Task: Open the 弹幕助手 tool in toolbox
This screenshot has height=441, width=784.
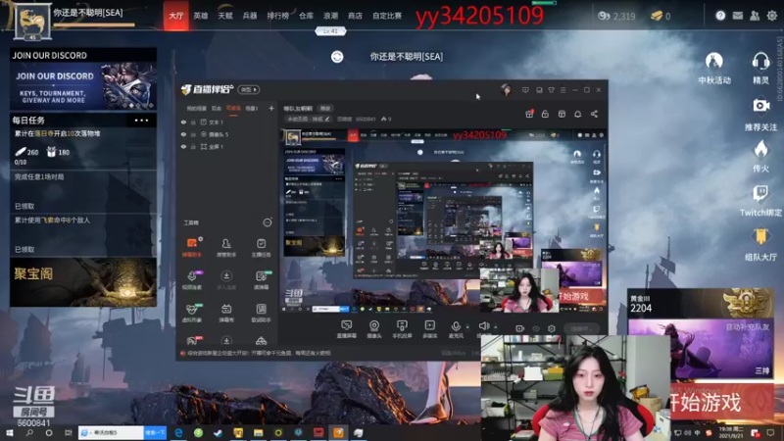Action: click(x=191, y=248)
